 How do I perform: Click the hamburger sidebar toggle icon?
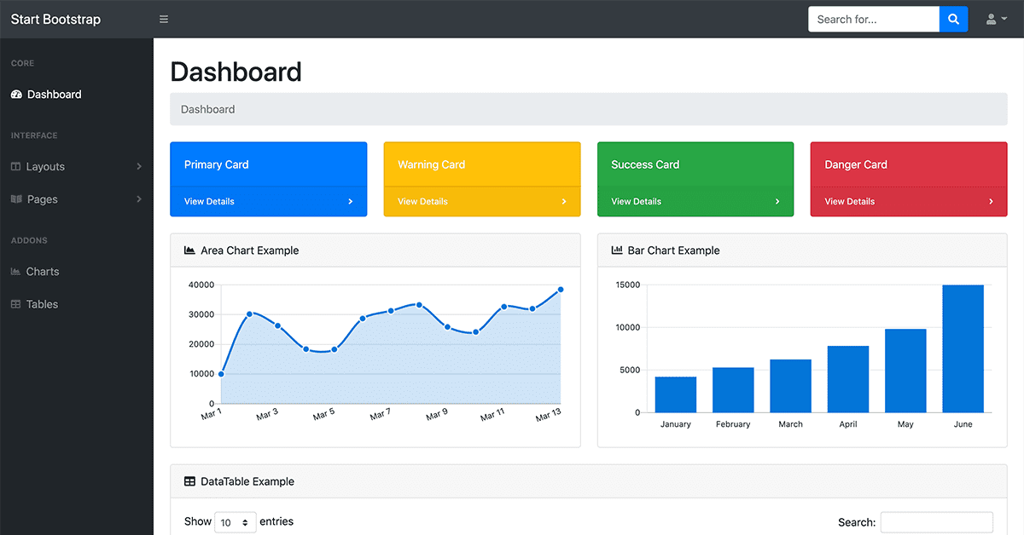tap(163, 19)
